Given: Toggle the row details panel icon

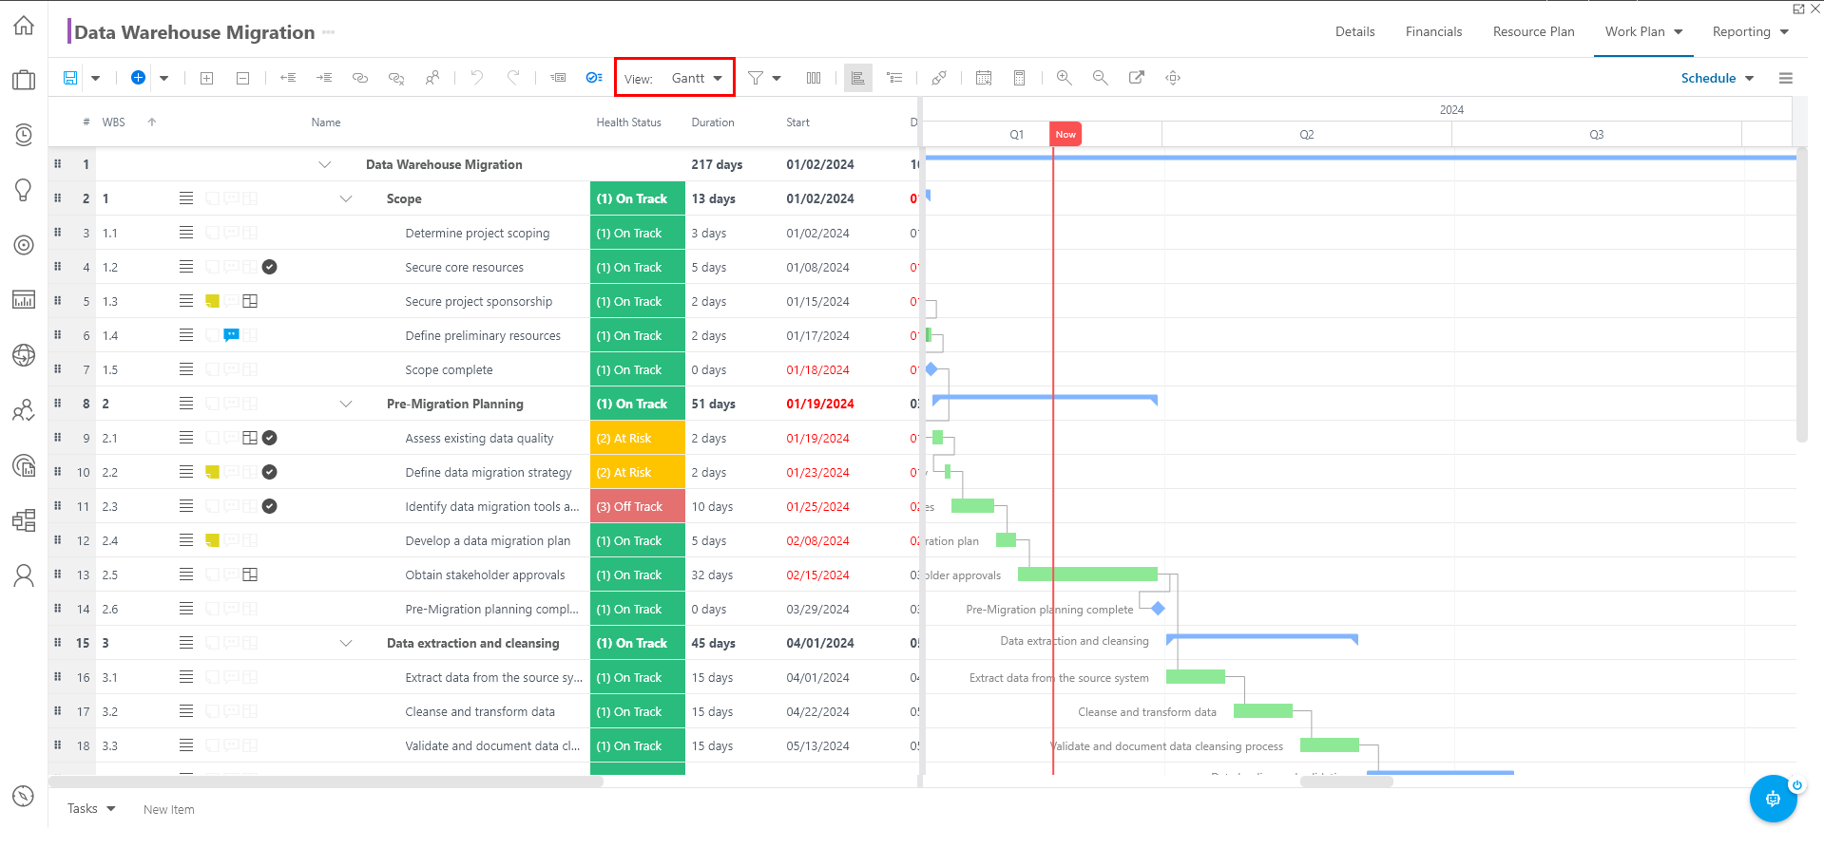Looking at the screenshot, I should click(x=559, y=78).
